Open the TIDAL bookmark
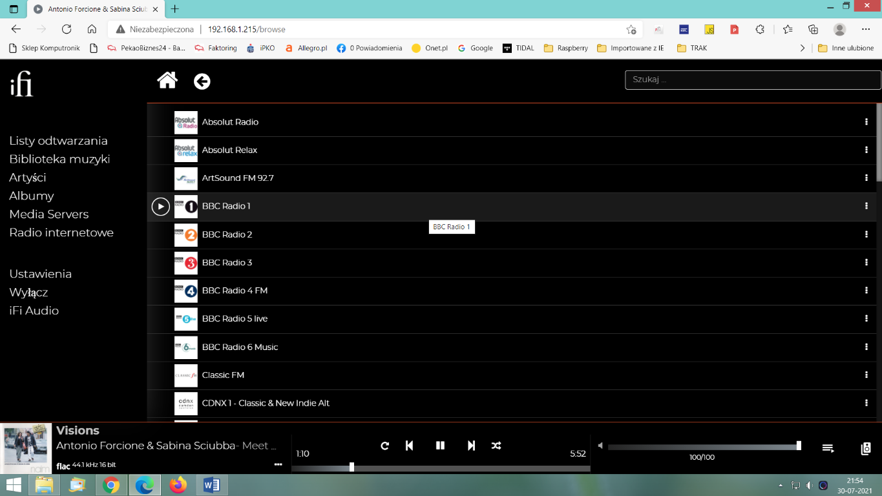 (518, 48)
